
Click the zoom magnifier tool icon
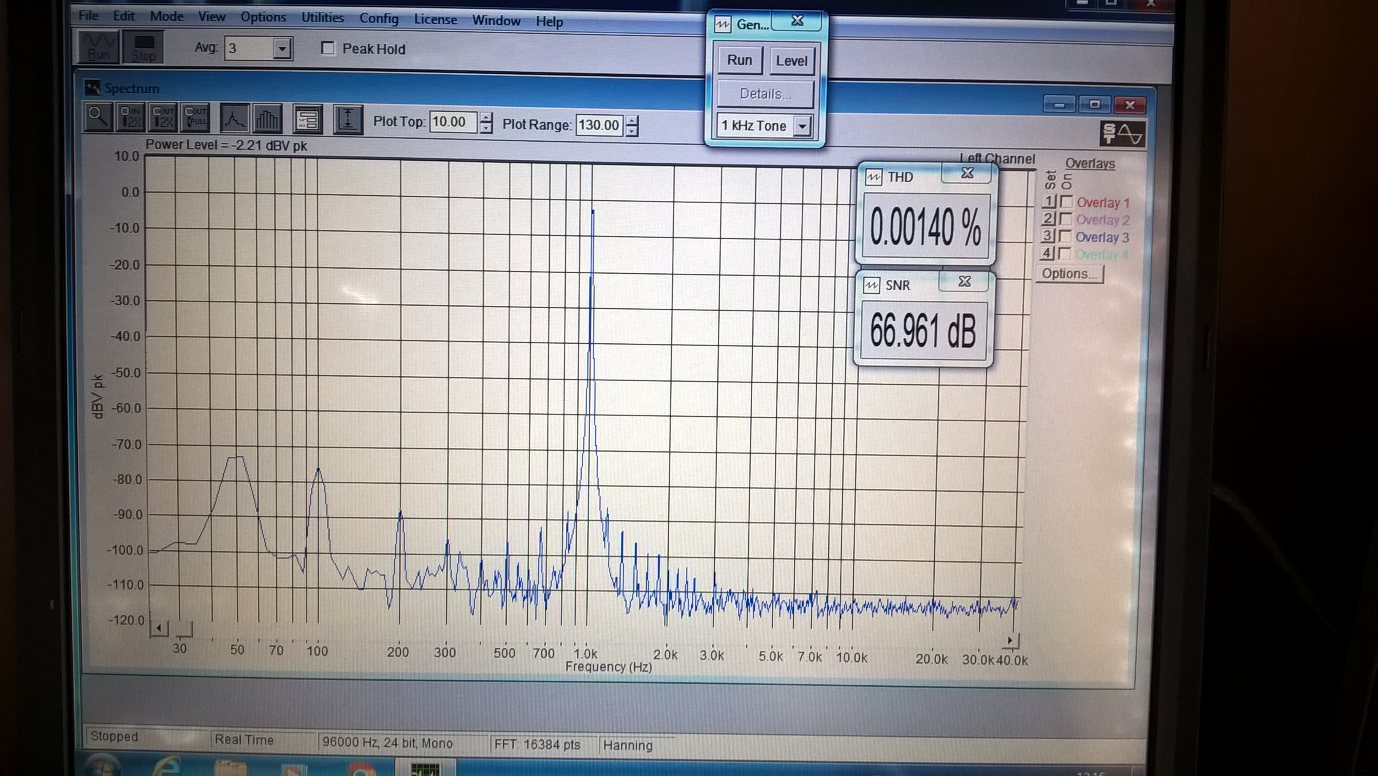click(98, 117)
